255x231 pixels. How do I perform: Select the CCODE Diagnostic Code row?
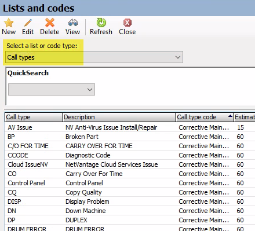click(x=130, y=155)
